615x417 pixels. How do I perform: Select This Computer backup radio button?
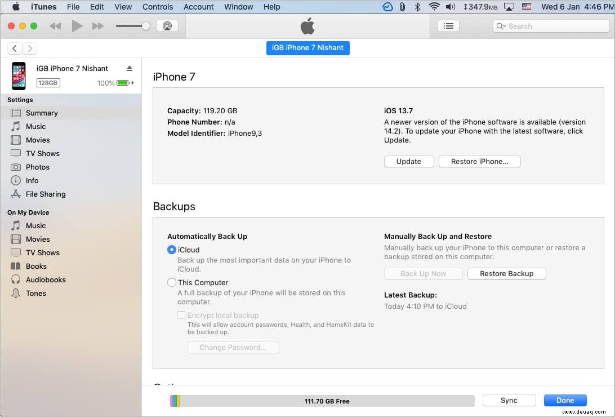[171, 282]
